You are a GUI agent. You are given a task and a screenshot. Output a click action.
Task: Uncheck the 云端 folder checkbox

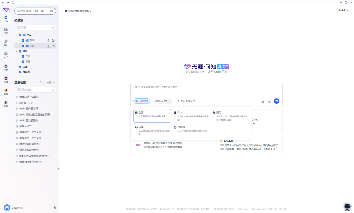[x=23, y=46]
